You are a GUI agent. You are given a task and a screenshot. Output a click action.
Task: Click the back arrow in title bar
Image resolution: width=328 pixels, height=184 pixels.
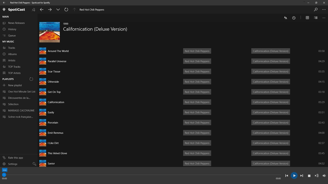click(x=4, y=3)
